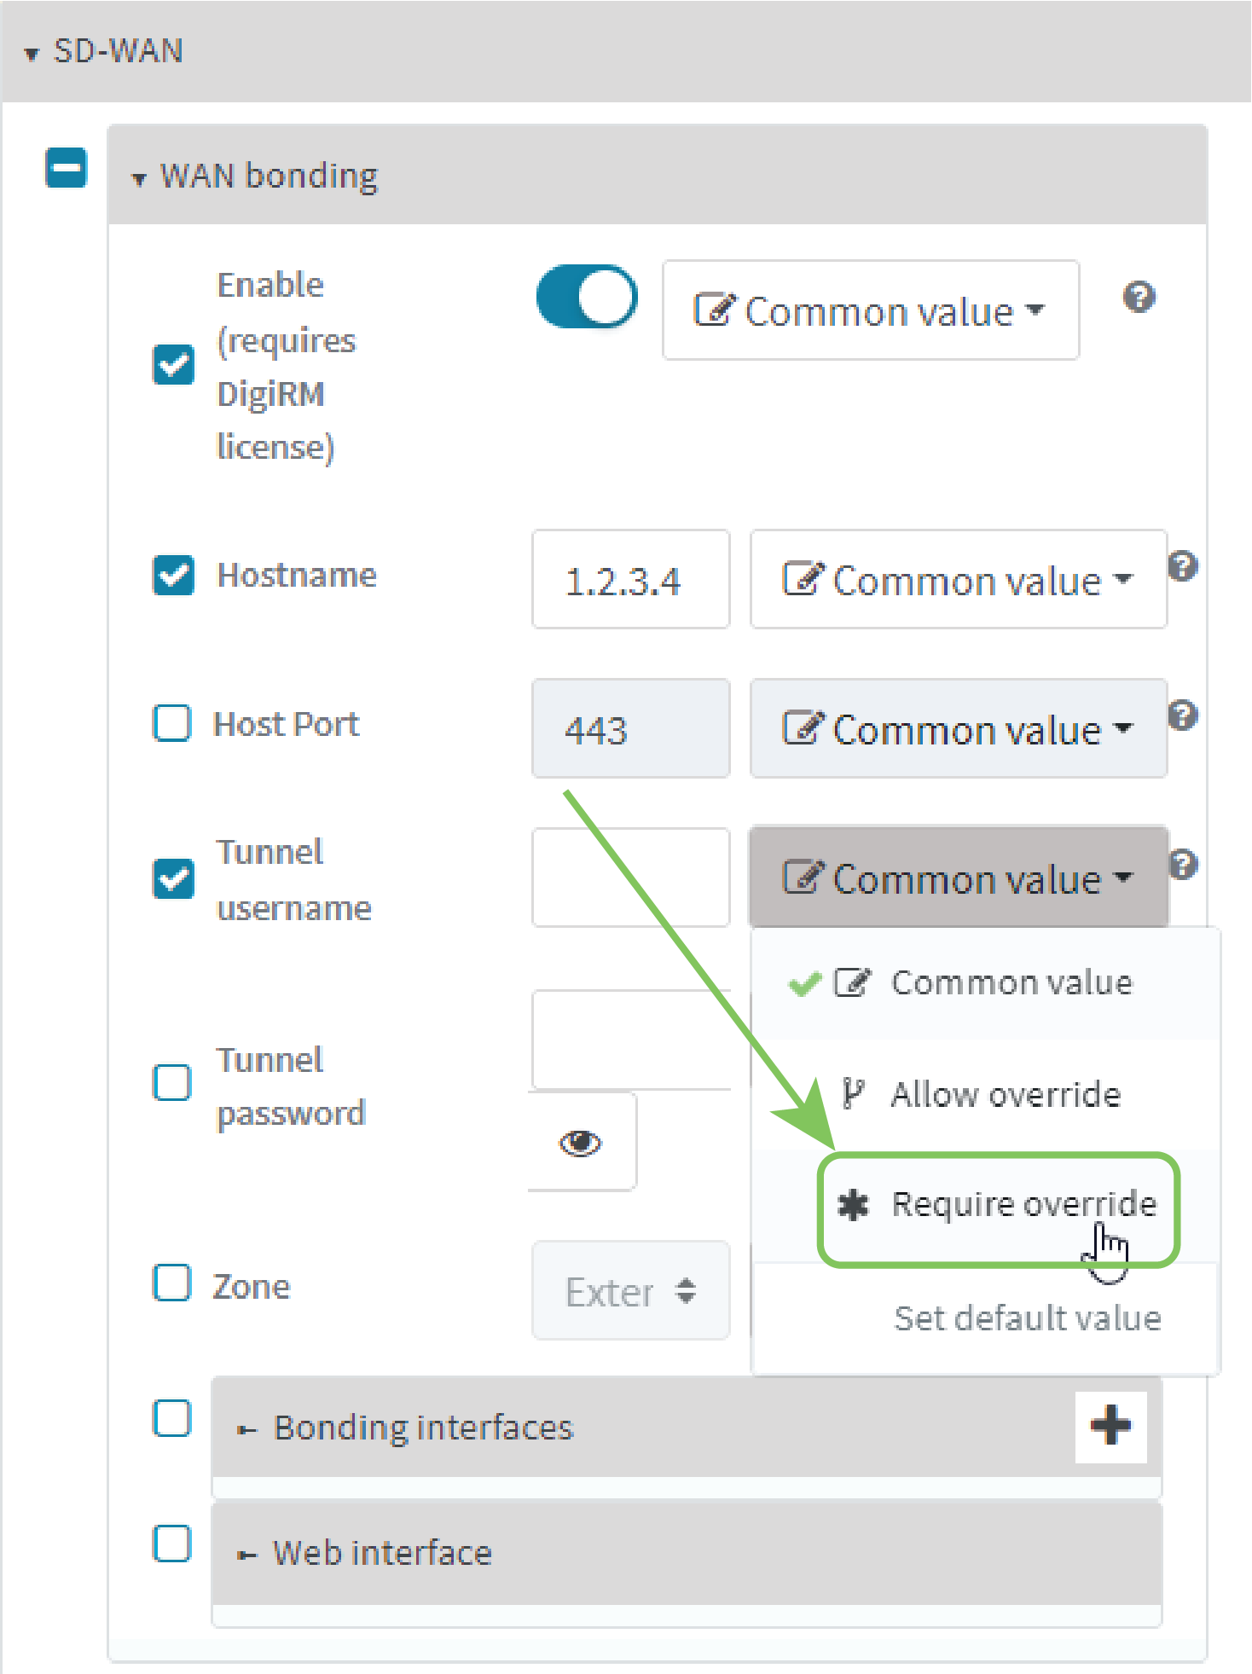Click the Tunnel username input field
Image resolution: width=1252 pixels, height=1674 pixels.
tap(630, 878)
